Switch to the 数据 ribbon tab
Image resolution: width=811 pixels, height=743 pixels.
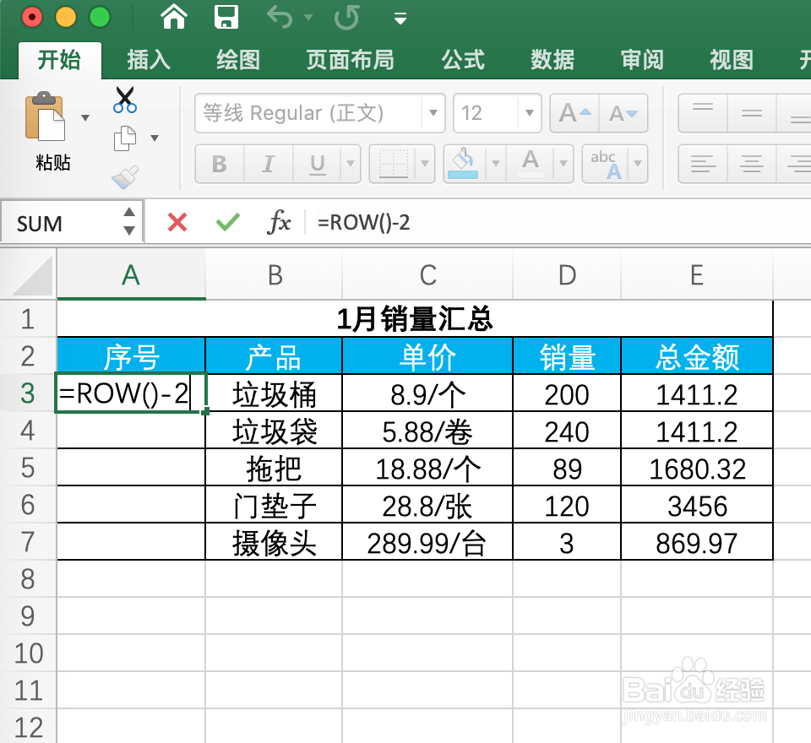552,60
